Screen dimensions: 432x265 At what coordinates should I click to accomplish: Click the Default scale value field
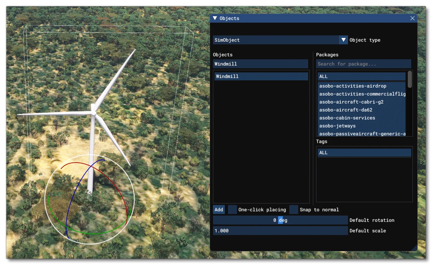point(280,231)
